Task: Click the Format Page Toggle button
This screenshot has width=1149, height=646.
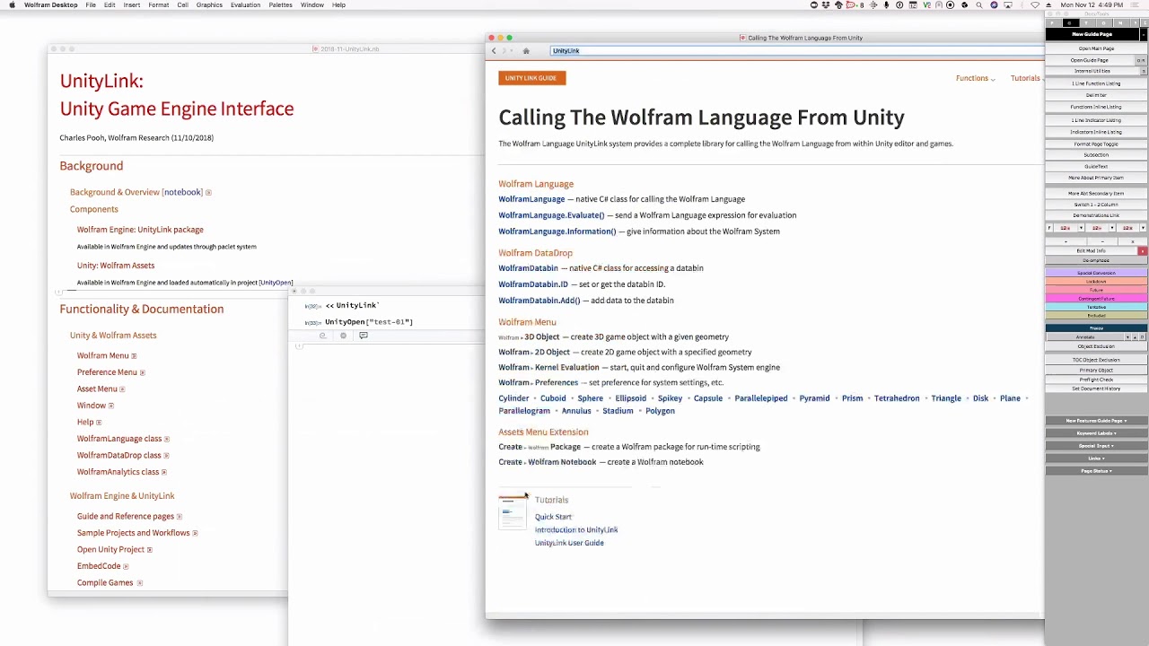Action: tap(1096, 144)
